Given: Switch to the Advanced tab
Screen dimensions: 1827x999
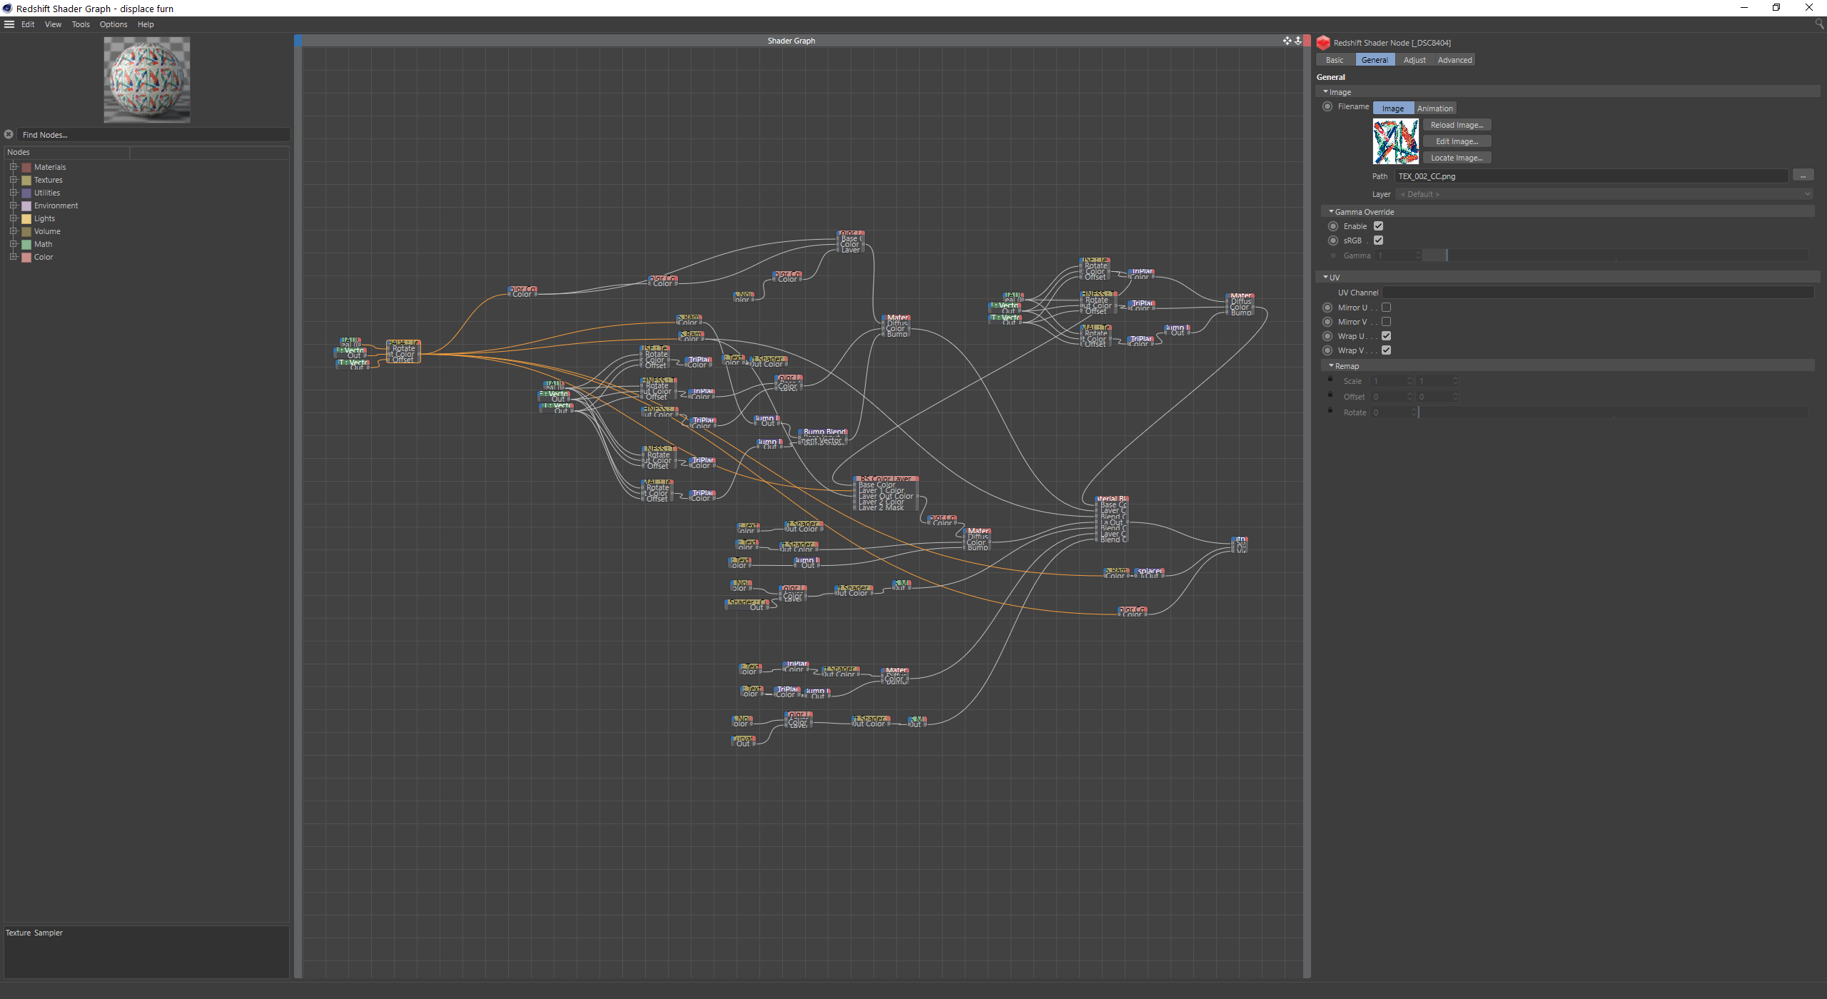Looking at the screenshot, I should (x=1454, y=60).
